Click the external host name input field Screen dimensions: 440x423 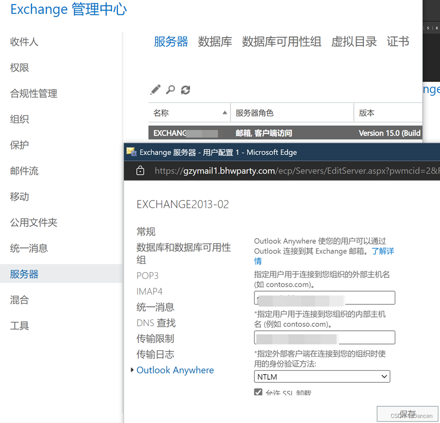325,298
